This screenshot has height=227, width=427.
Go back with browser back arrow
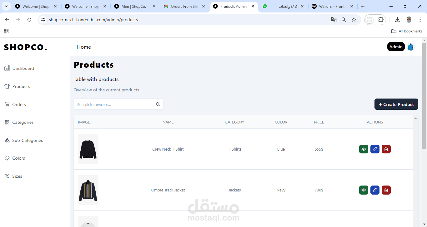(7, 20)
